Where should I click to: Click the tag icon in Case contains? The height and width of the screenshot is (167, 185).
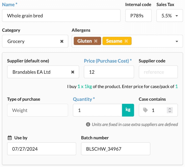[x=145, y=110]
